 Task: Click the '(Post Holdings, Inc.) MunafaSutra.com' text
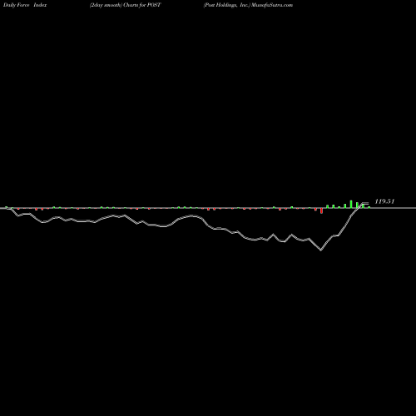point(248,5)
